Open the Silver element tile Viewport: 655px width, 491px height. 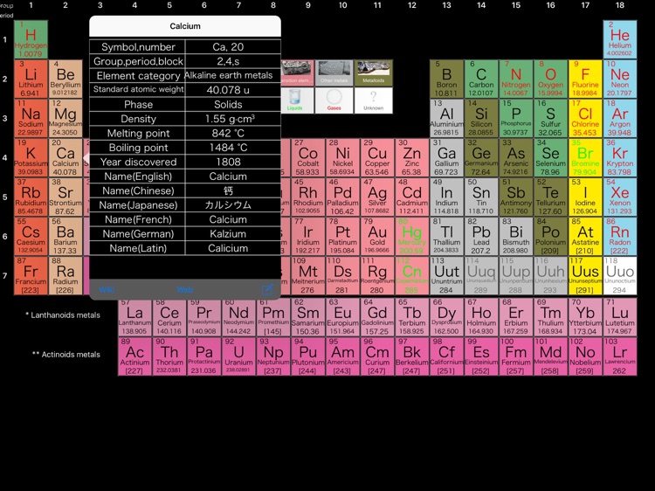(377, 197)
